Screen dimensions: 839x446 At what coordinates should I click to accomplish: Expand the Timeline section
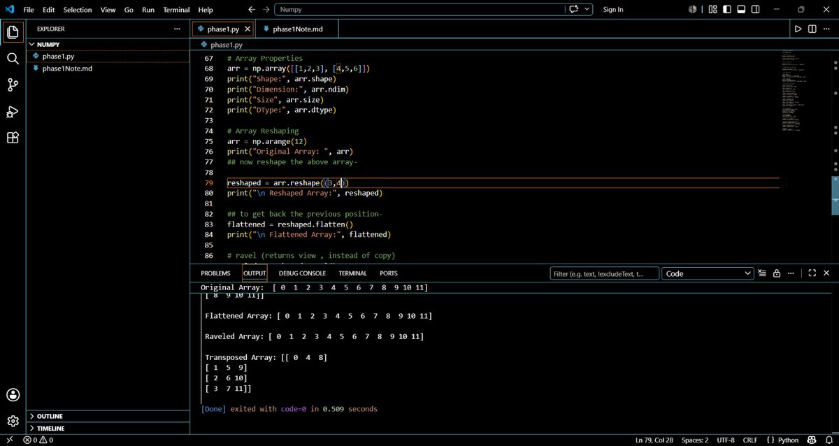click(108, 429)
